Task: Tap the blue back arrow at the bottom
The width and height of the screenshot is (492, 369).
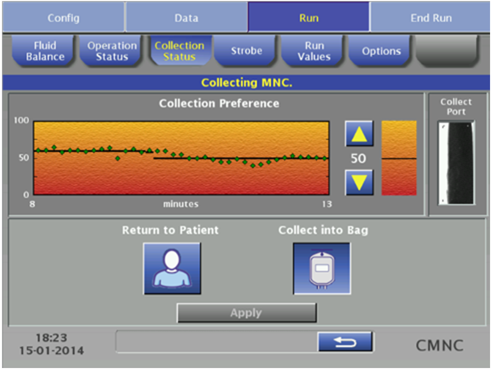Action: pyautogui.click(x=345, y=341)
